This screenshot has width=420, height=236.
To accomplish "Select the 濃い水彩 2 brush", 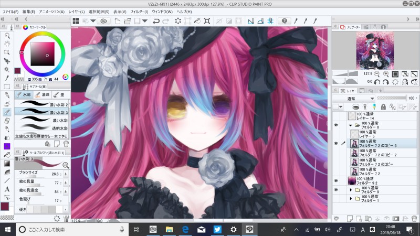I will pyautogui.click(x=41, y=104).
